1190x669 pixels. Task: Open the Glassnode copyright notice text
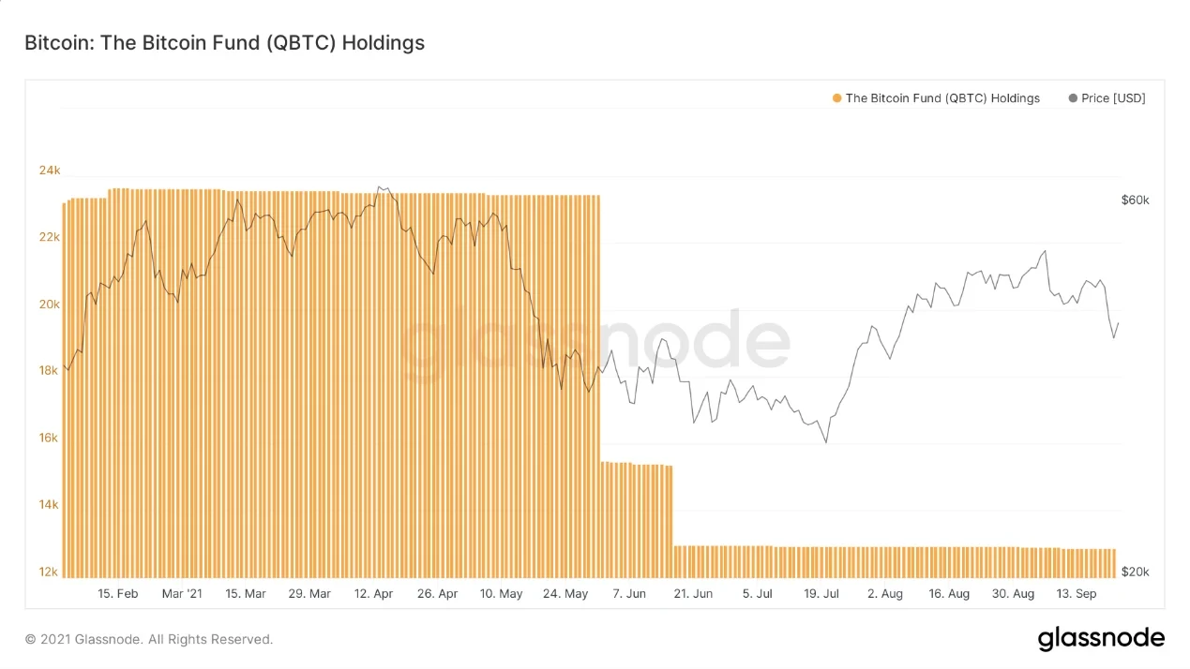pyautogui.click(x=149, y=640)
